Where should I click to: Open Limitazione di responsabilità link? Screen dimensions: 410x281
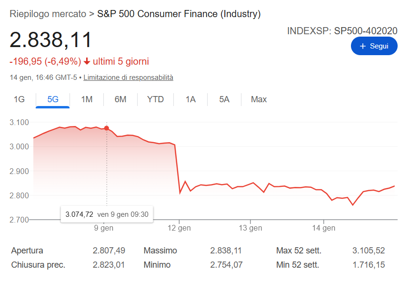pos(128,77)
